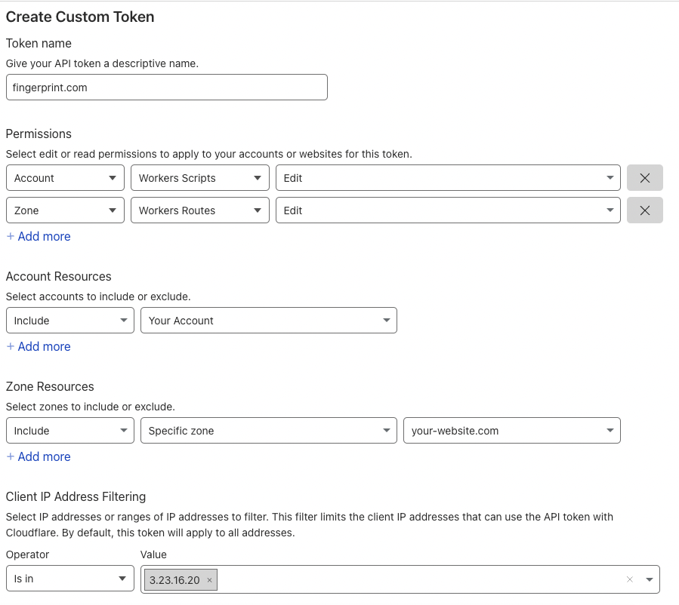The image size is (679, 605).
Task: Add more accounts under Account Resources
Action: pyautogui.click(x=38, y=346)
